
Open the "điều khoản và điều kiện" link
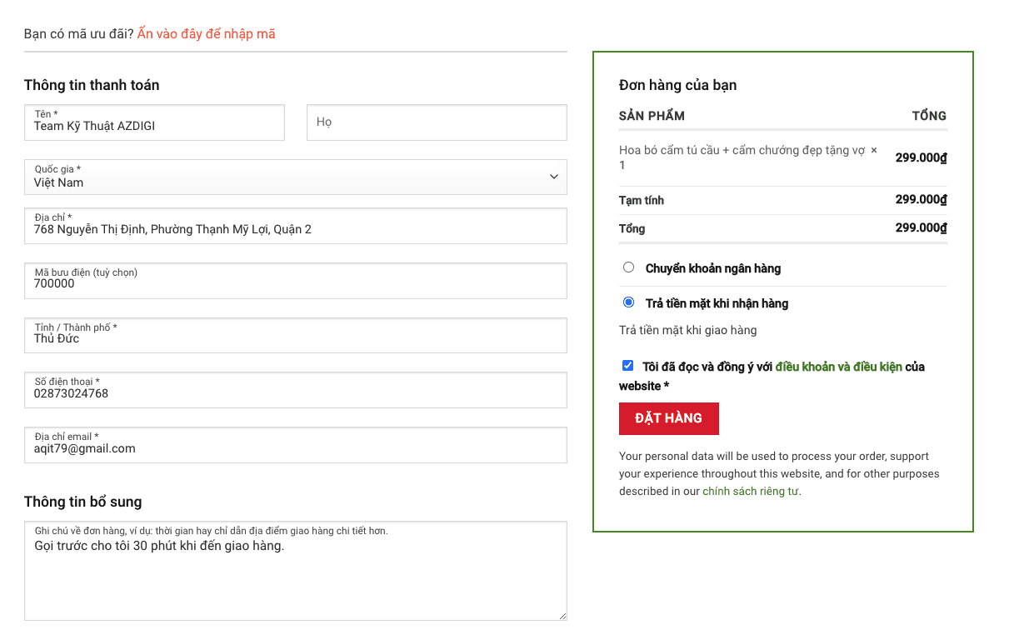tap(833, 366)
